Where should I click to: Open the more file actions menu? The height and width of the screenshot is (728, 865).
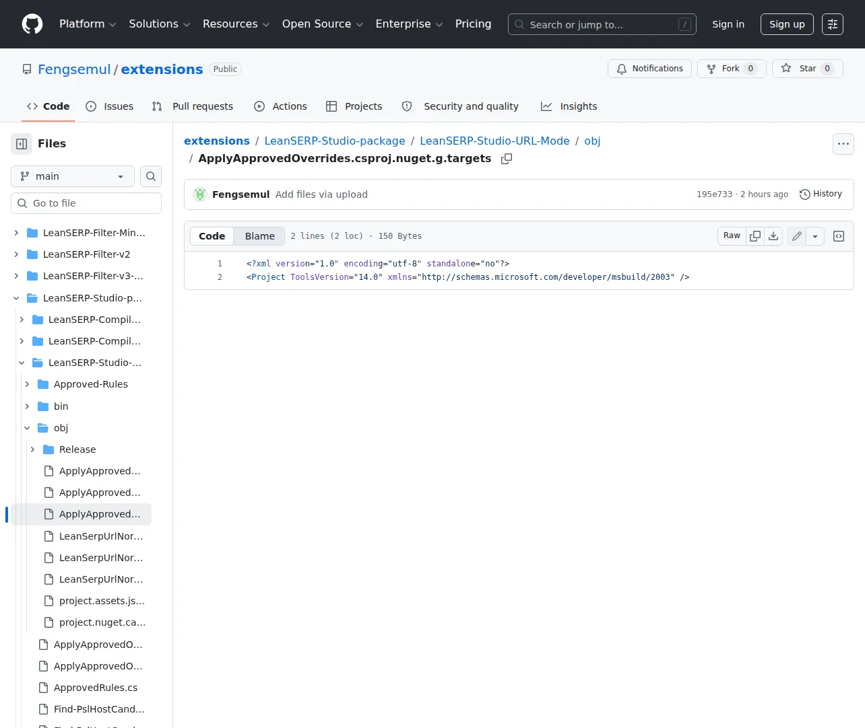[x=843, y=144]
